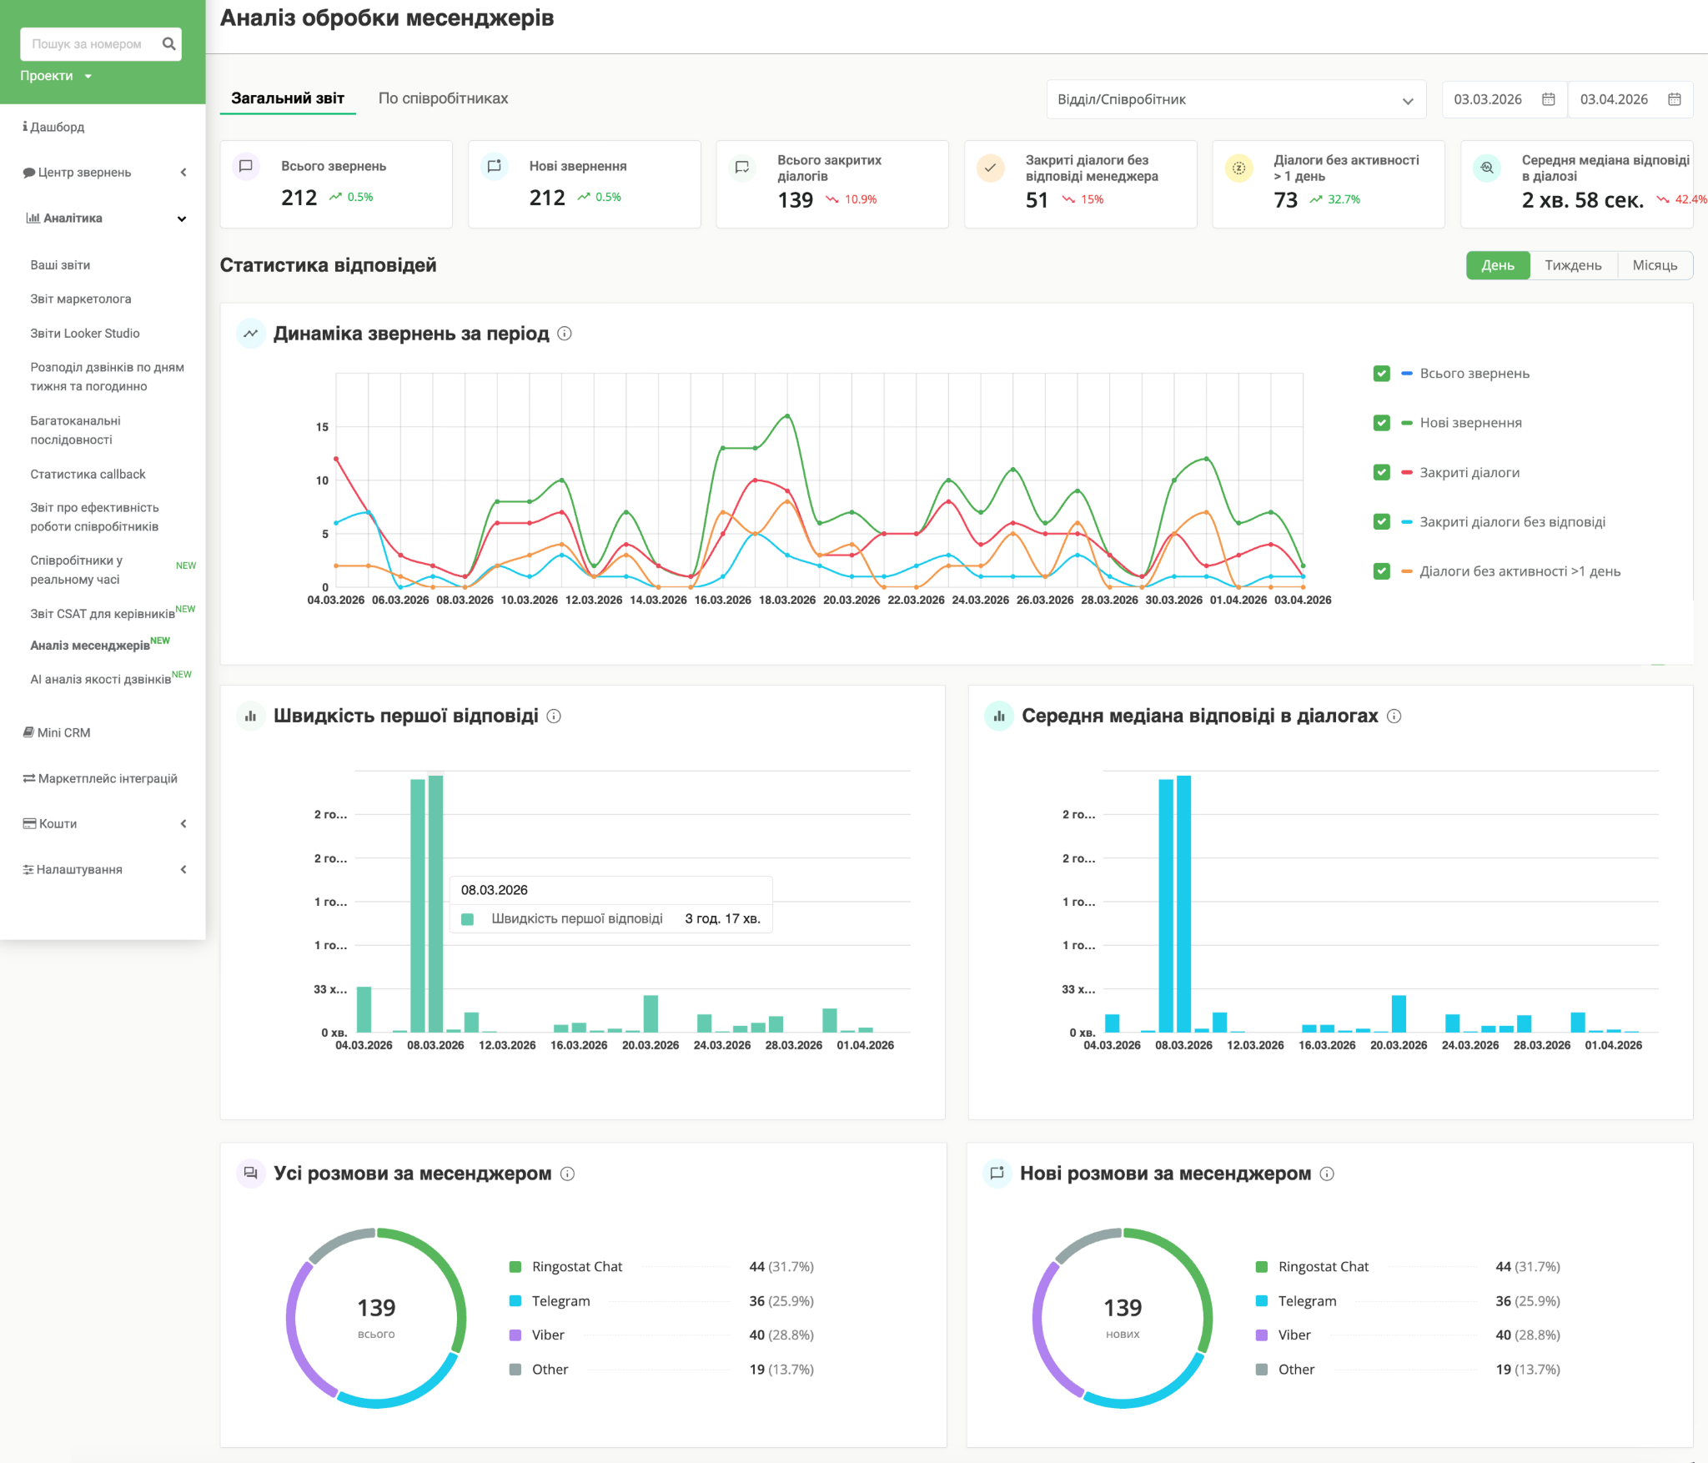The image size is (1708, 1463).
Task: Open calendar icon for start date 03.03.2026
Action: (1548, 99)
